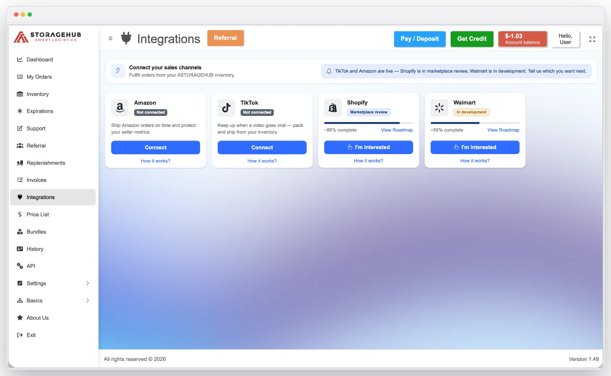The image size is (611, 376).
Task: Click the Expirations asterisk icon
Action: pos(20,111)
